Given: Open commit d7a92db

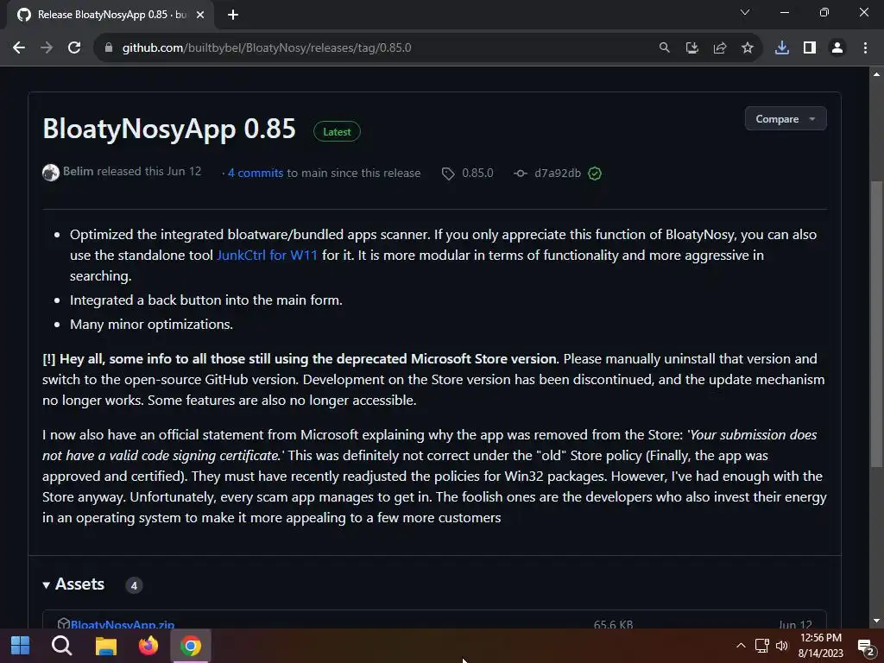Looking at the screenshot, I should (558, 173).
